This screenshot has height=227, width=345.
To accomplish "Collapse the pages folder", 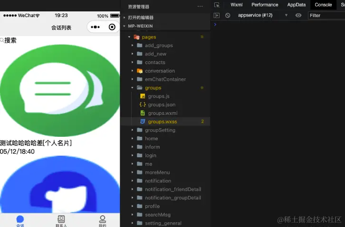I will click(165, 37).
